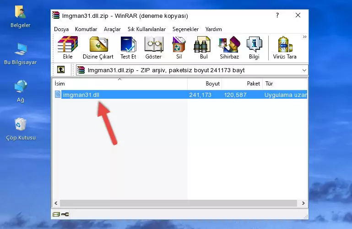Select the imgman31.dll file row
The height and width of the screenshot is (229, 352).
180,95
